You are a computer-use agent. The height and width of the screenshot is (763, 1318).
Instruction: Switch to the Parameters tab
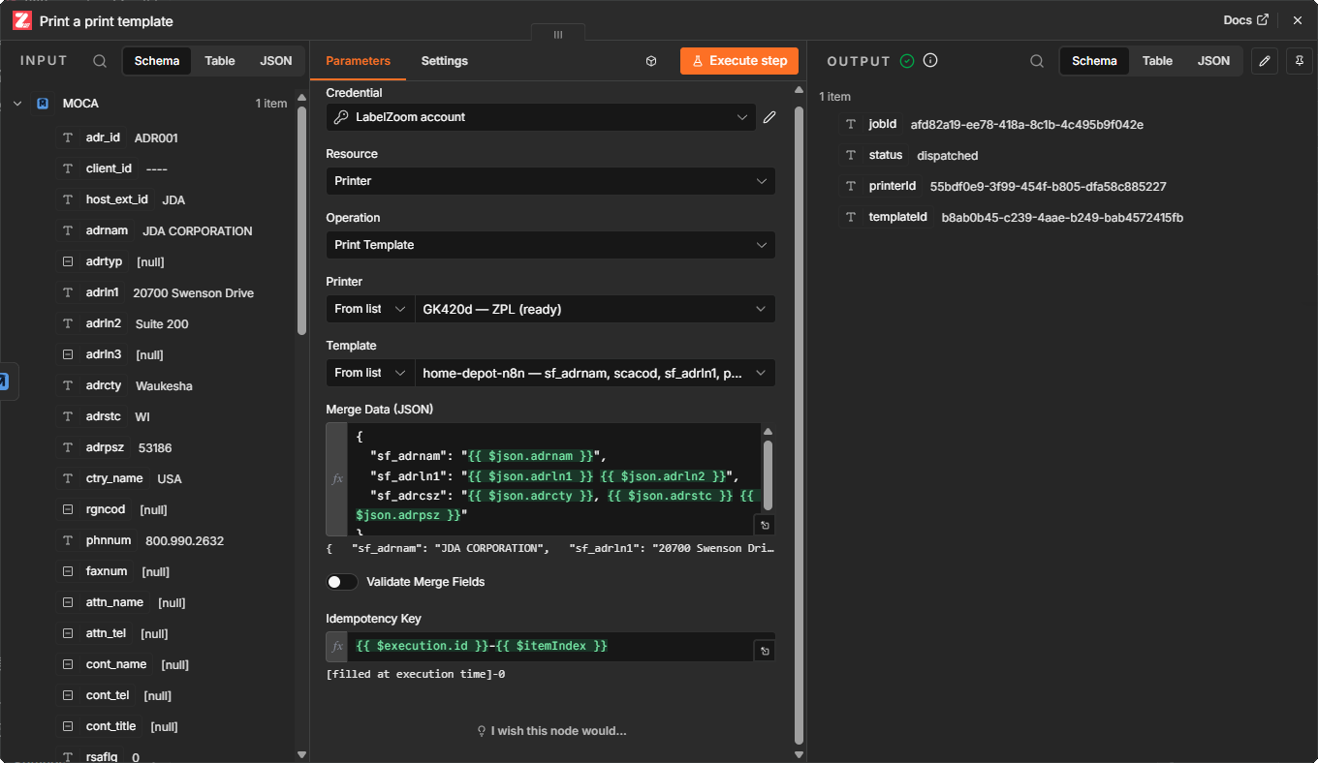[x=358, y=61]
